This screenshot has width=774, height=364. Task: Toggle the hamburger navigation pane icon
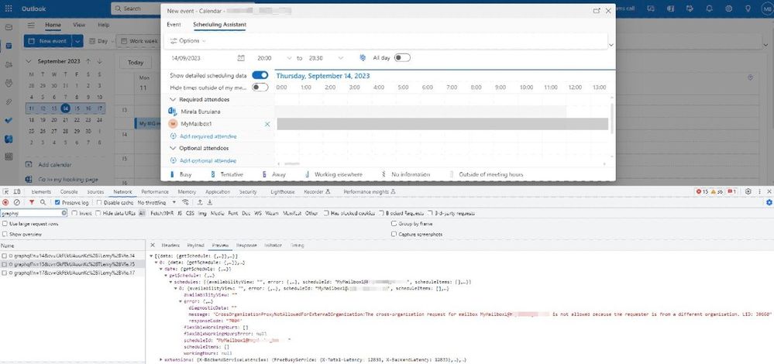31,25
